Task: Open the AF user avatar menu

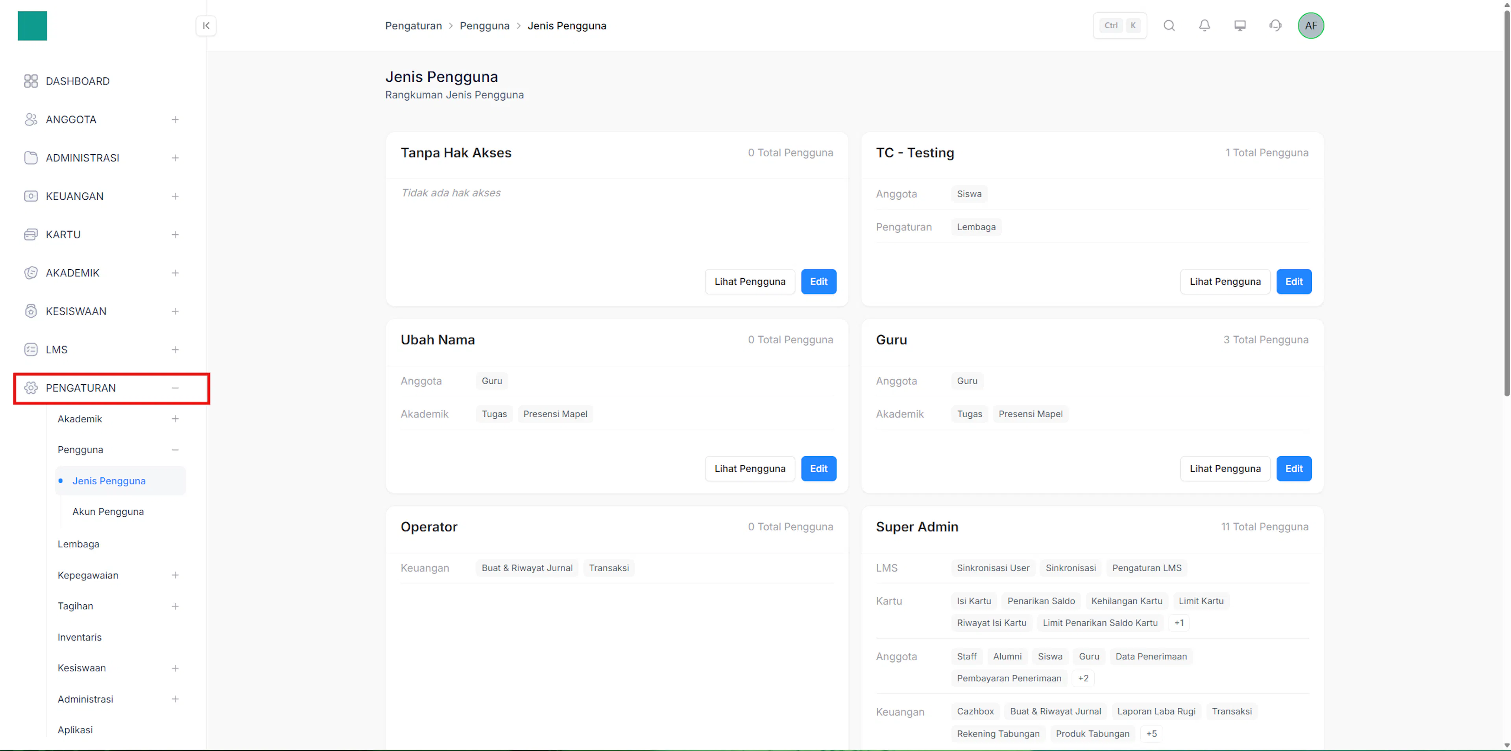Action: [x=1311, y=26]
